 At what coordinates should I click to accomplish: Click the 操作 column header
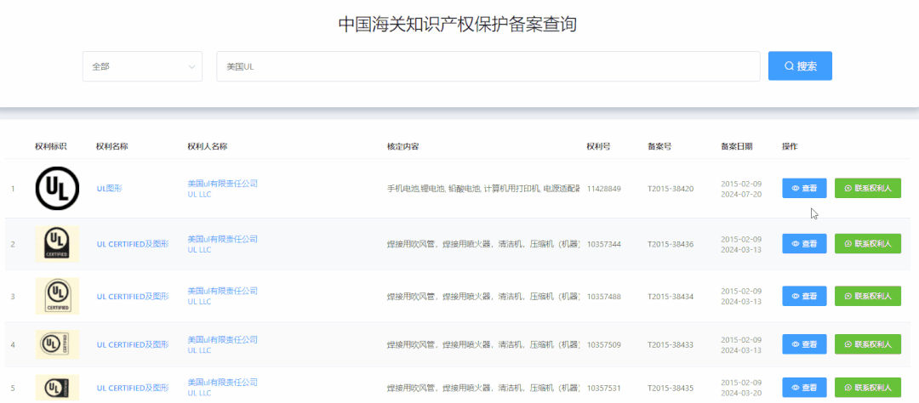pyautogui.click(x=790, y=146)
